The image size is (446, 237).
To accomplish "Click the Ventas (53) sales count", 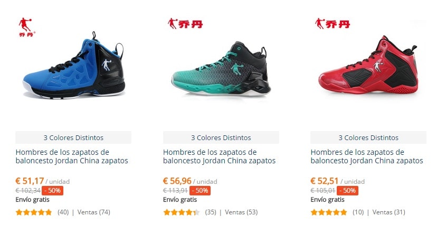I will coord(241,212).
